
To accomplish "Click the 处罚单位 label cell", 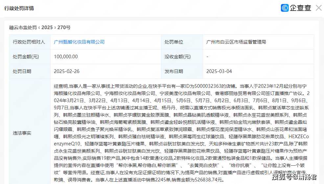I will coord(182,42).
